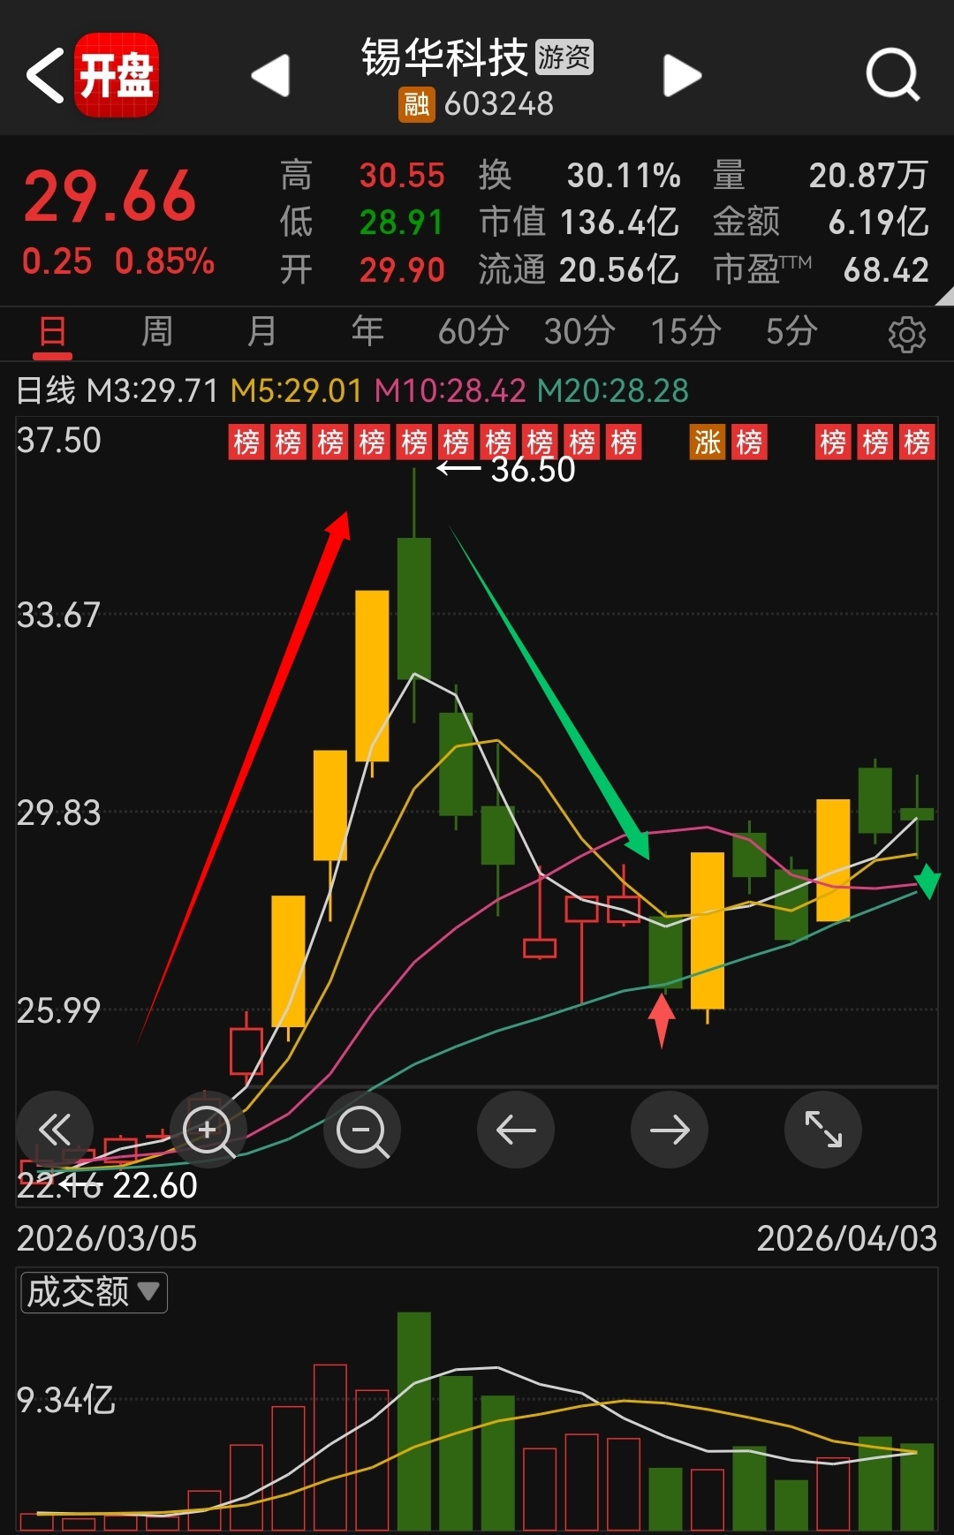Expand quote details corner triangle
The height and width of the screenshot is (1535, 954).
coord(945,297)
